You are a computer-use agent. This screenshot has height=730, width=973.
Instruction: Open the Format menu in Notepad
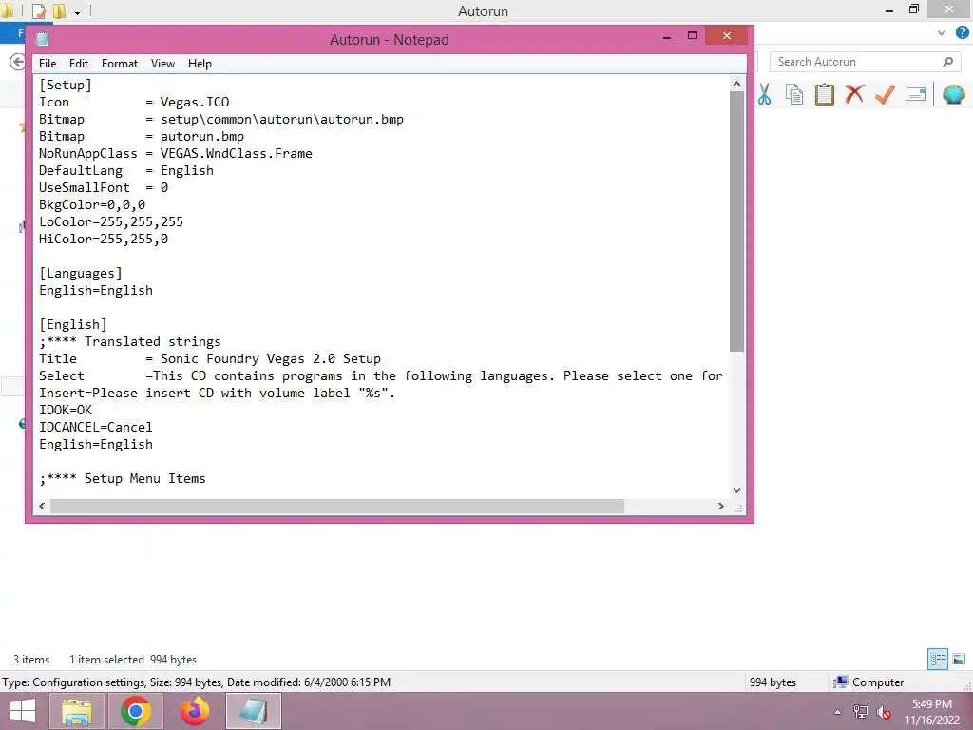(119, 64)
